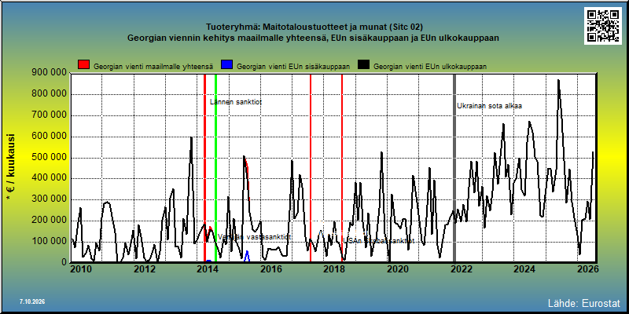
Task: Select legend label 'Georgian vienti EUn ulkokauppaan'
Action: pos(430,67)
